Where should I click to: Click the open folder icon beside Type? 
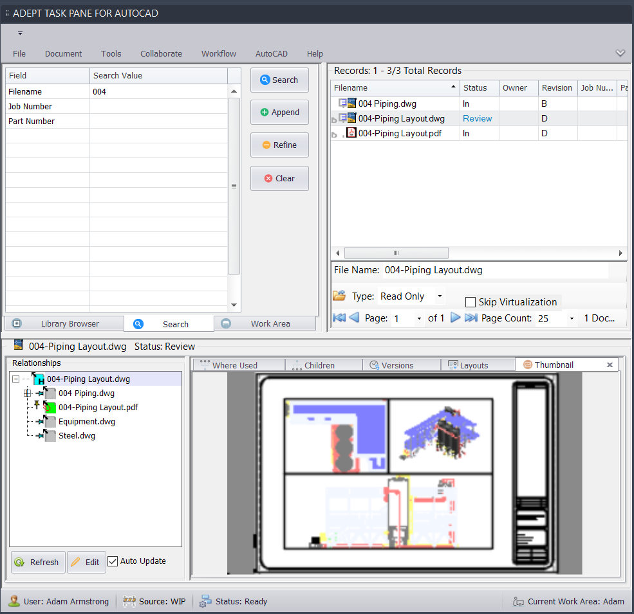[339, 296]
